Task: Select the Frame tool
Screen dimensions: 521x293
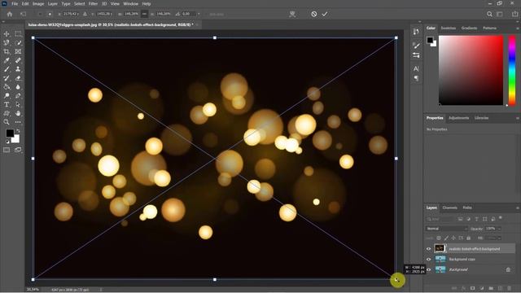Action: (x=18, y=51)
